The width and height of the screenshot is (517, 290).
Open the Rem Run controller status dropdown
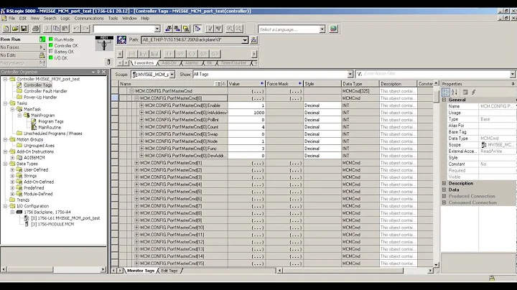tap(42, 39)
